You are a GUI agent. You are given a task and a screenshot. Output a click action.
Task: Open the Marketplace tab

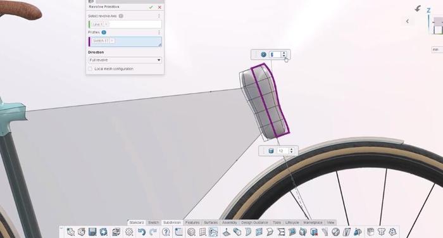click(313, 223)
